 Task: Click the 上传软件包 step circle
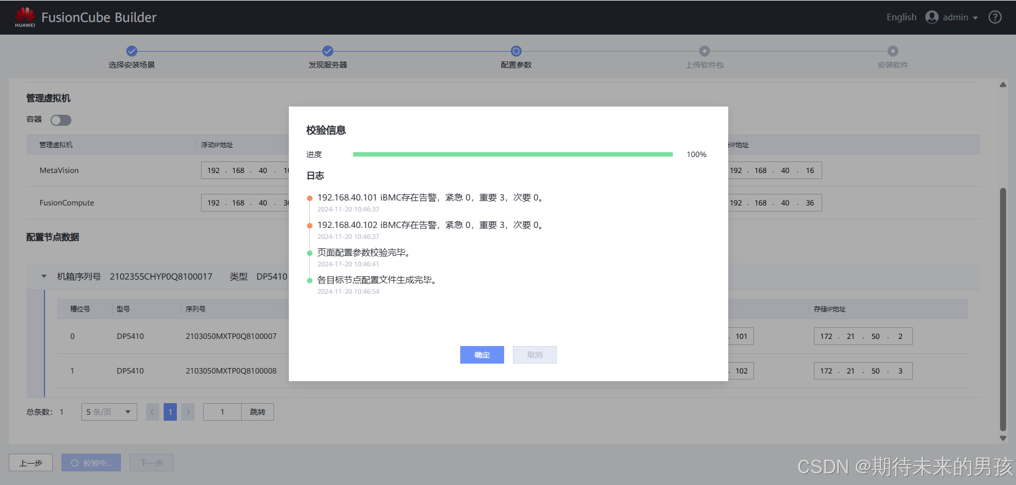[x=705, y=51]
